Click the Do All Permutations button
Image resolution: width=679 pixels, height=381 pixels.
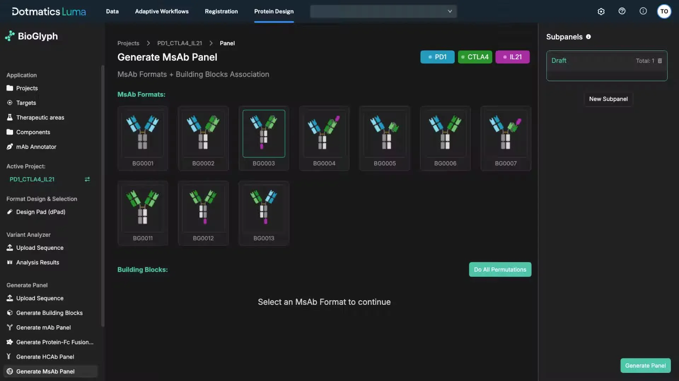(x=500, y=270)
